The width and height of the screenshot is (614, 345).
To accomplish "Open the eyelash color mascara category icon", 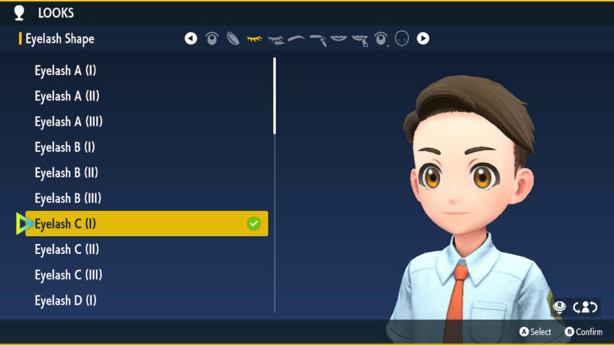I will click(276, 39).
